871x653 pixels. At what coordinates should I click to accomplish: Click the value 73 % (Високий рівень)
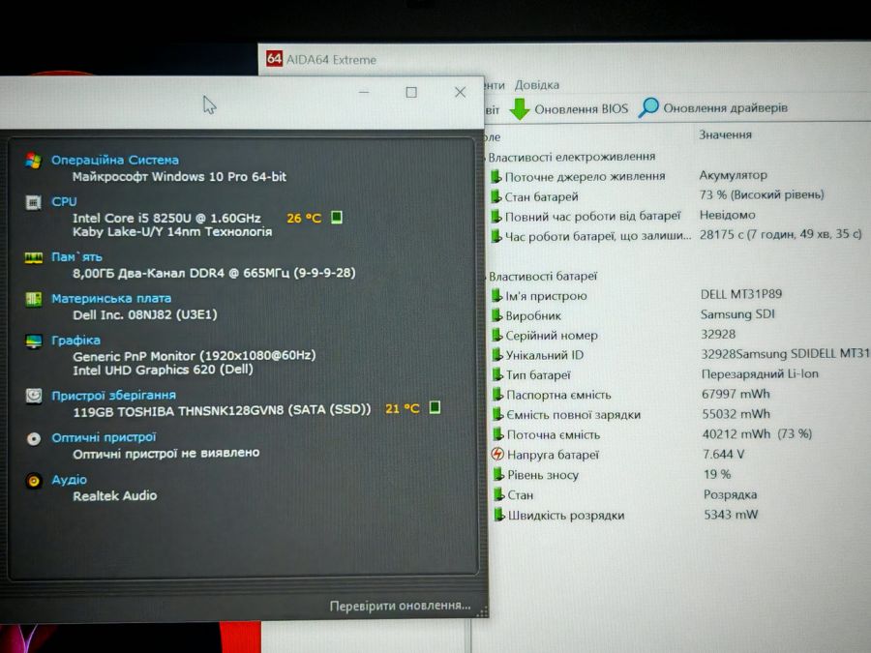[762, 194]
